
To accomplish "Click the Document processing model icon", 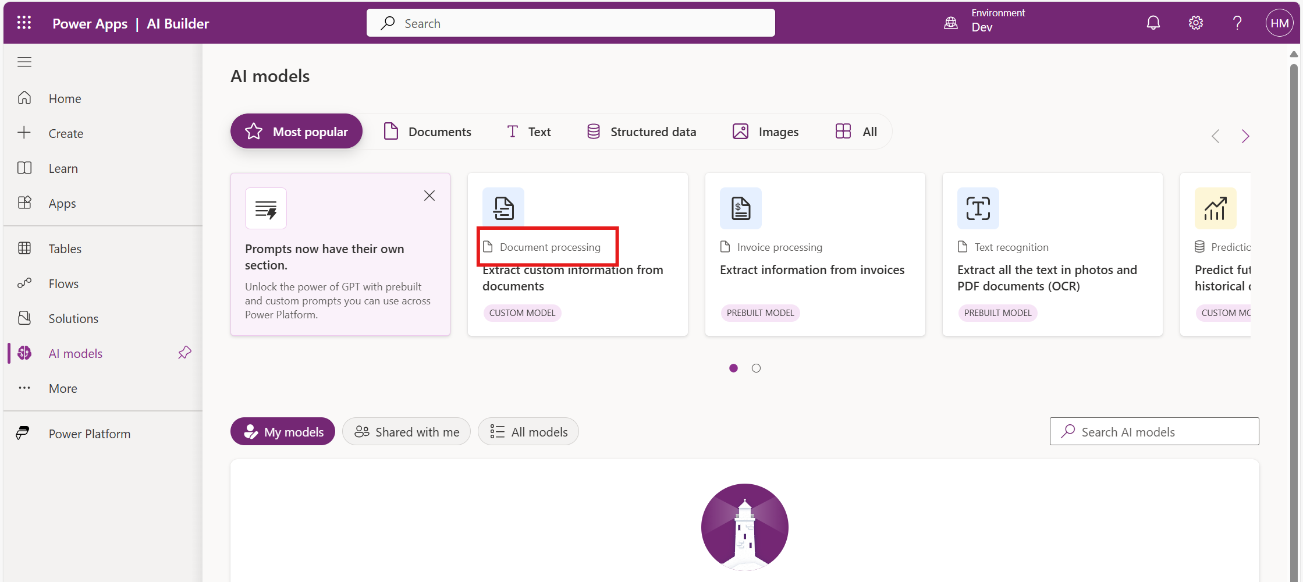I will click(503, 208).
